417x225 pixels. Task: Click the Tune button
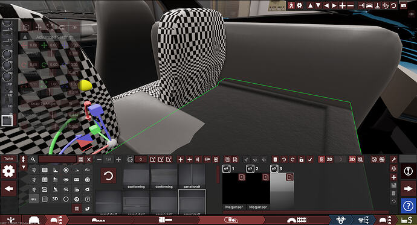[x=8, y=159]
